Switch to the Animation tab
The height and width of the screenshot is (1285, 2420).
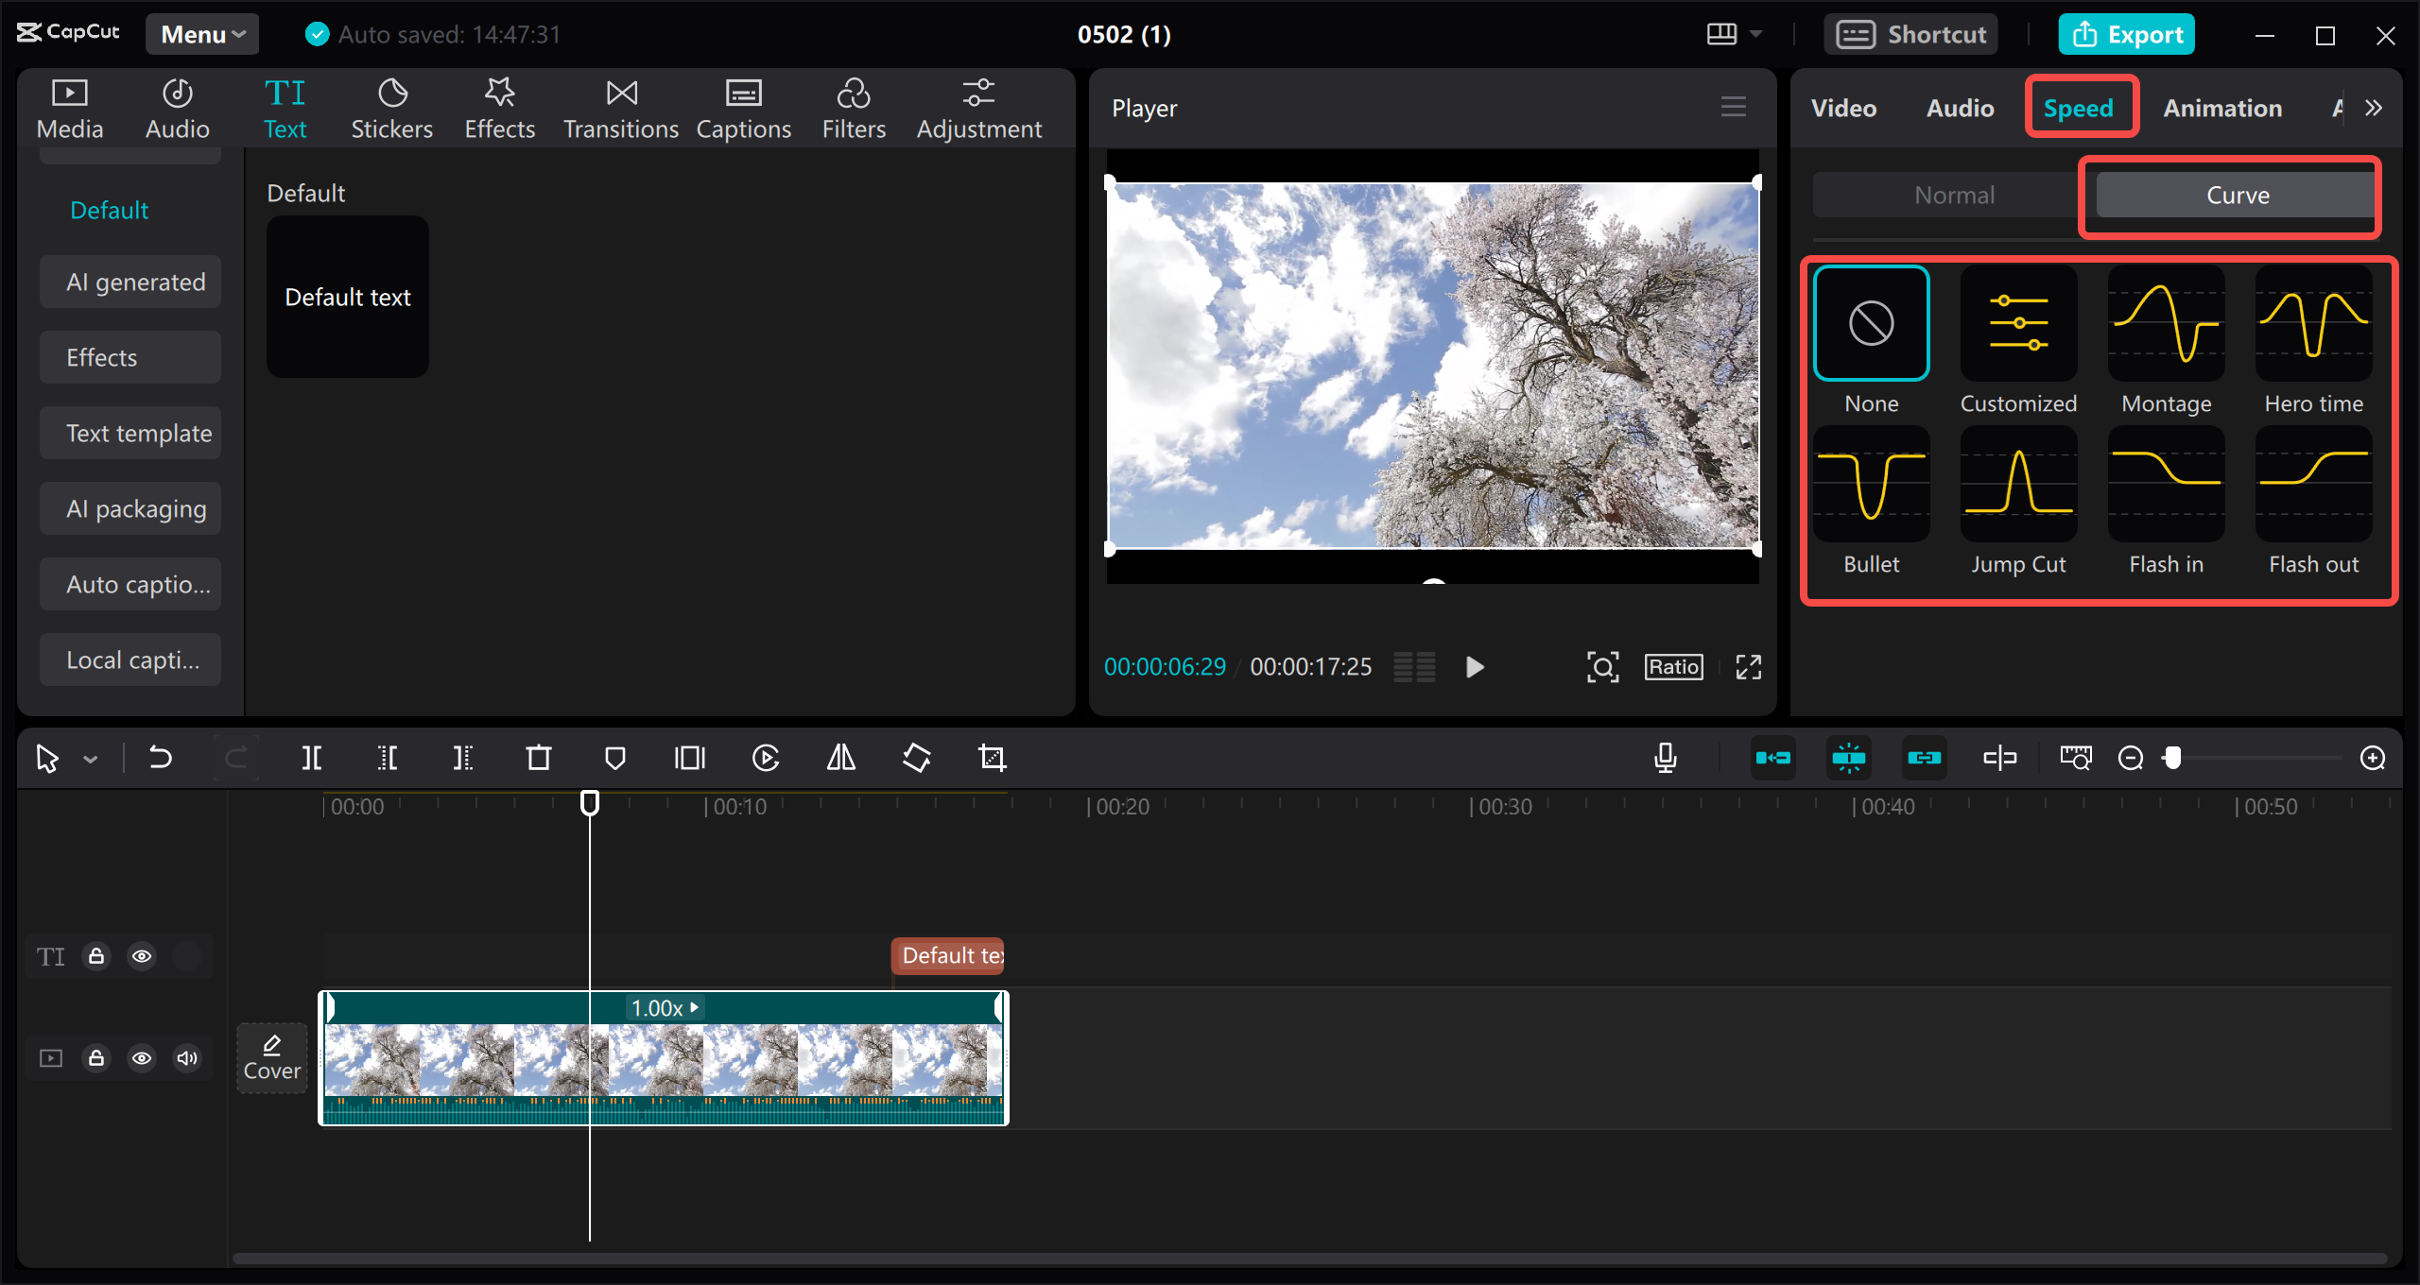(2222, 108)
